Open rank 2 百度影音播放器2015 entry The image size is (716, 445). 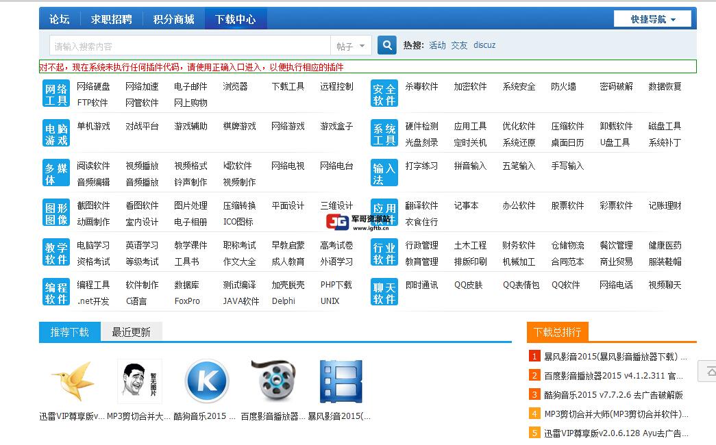click(x=614, y=376)
